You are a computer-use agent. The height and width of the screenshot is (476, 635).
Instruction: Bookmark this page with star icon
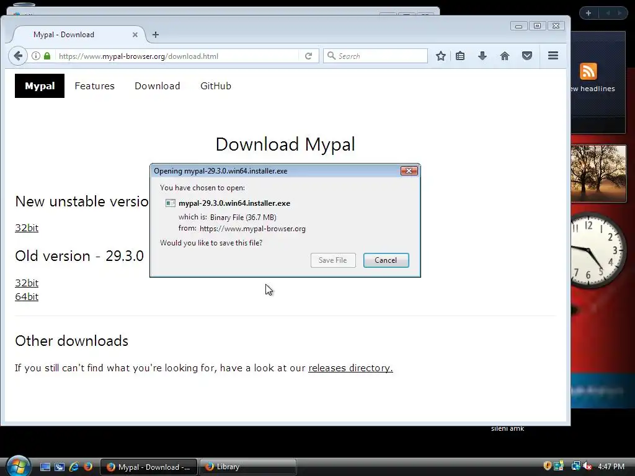[x=441, y=56]
